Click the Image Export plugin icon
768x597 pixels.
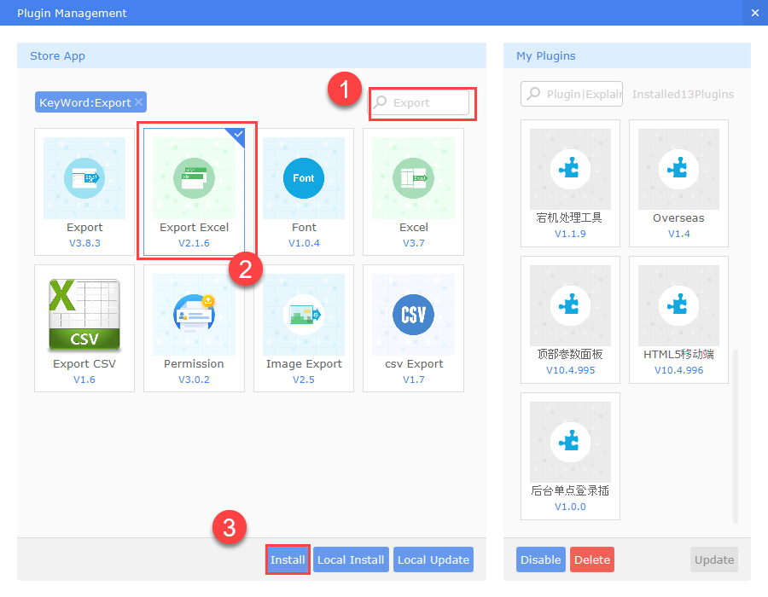pyautogui.click(x=304, y=314)
